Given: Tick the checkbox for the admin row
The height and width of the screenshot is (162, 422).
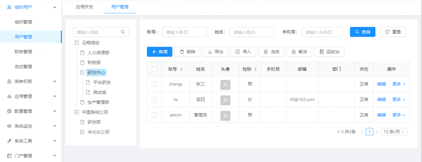Looking at the screenshot, I should point(154,115).
